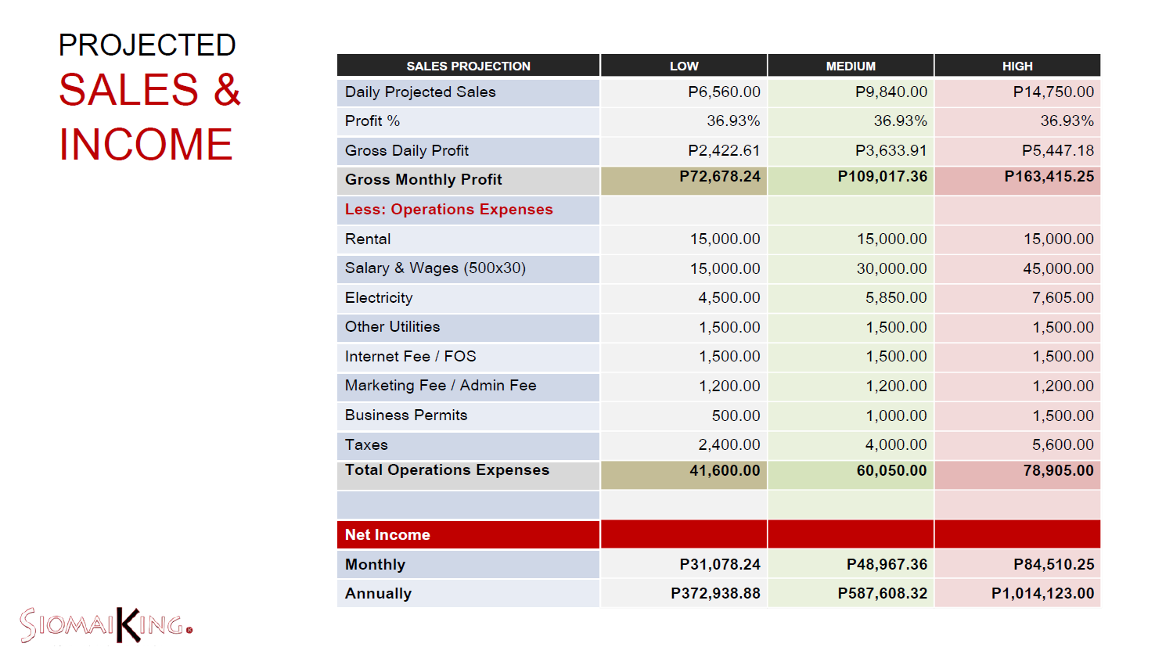
Task: Click the Daily Projected Sales row label
Action: [x=420, y=92]
